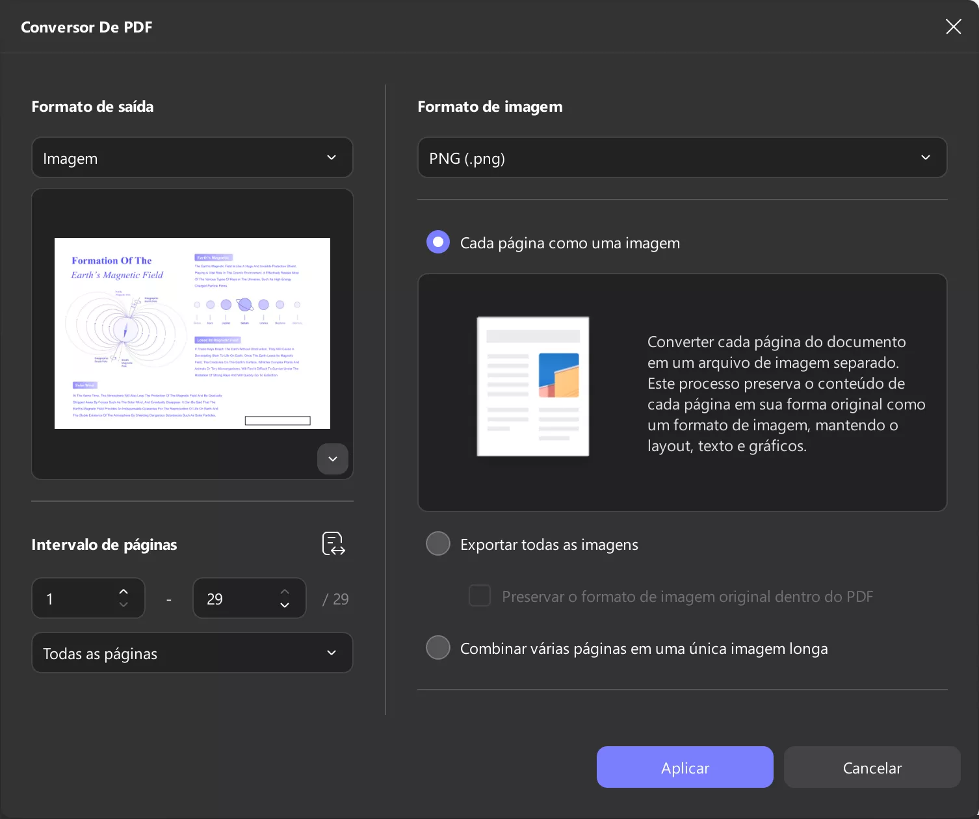Click the document illustration in the description panel

532,386
